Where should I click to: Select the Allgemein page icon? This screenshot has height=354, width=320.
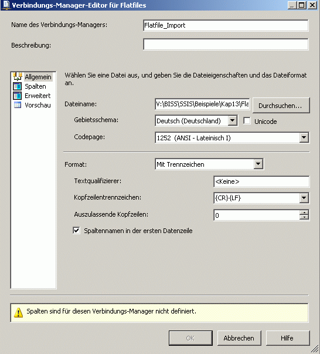pyautogui.click(x=18, y=77)
